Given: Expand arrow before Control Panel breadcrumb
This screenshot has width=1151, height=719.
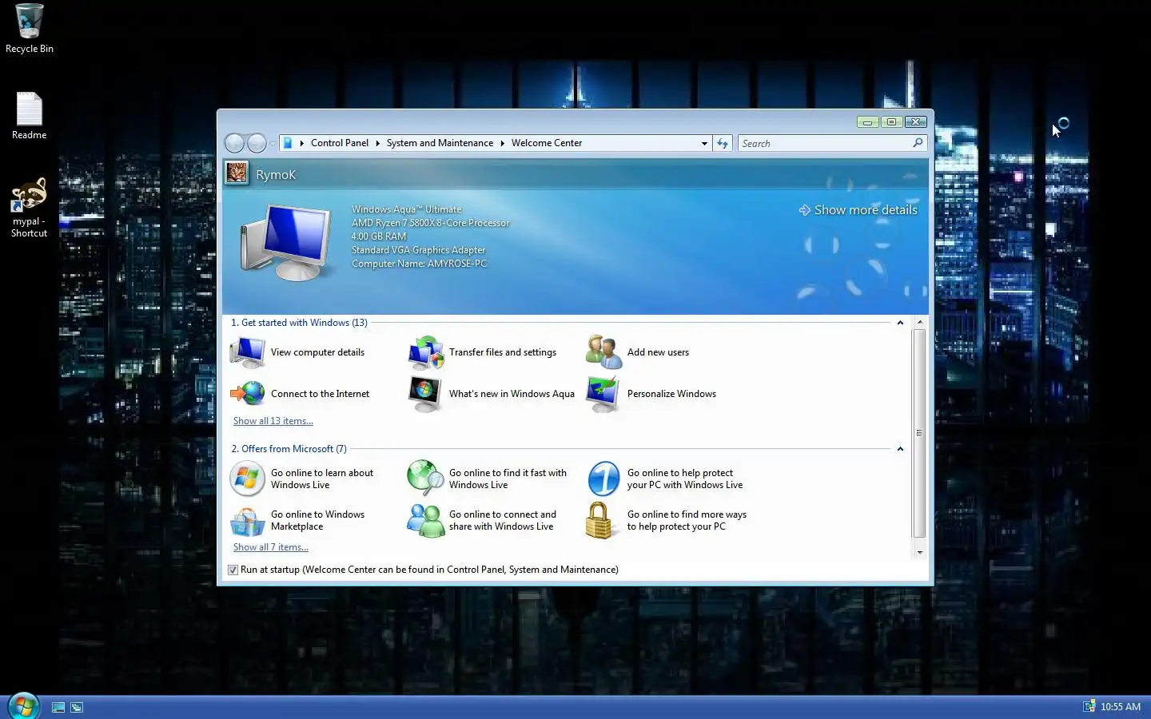Looking at the screenshot, I should click(x=302, y=143).
